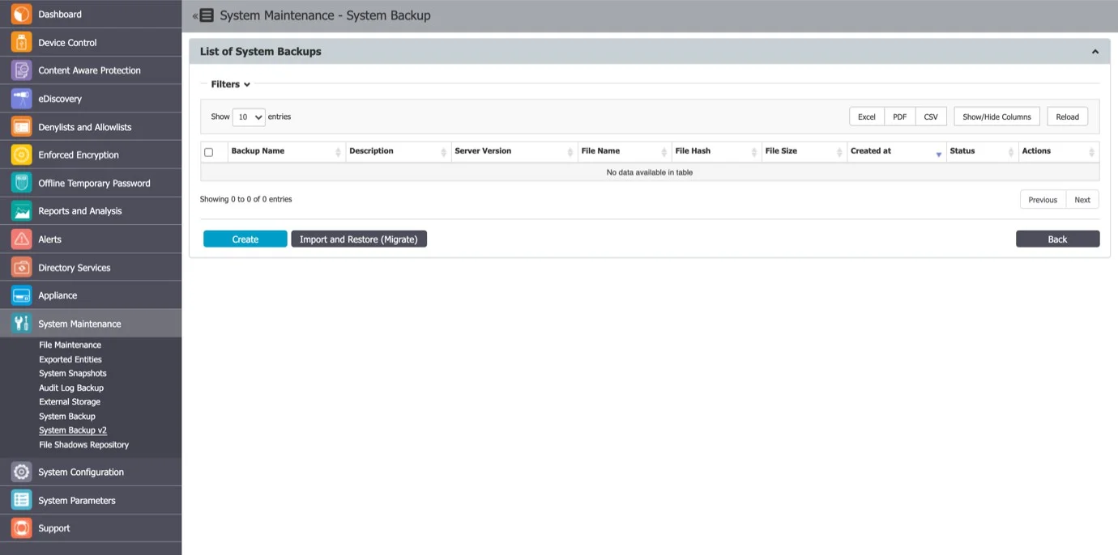
Task: Click Show/Hide Columns button
Action: 996,117
